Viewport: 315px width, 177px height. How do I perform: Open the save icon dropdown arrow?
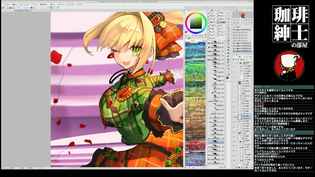(15, 8)
